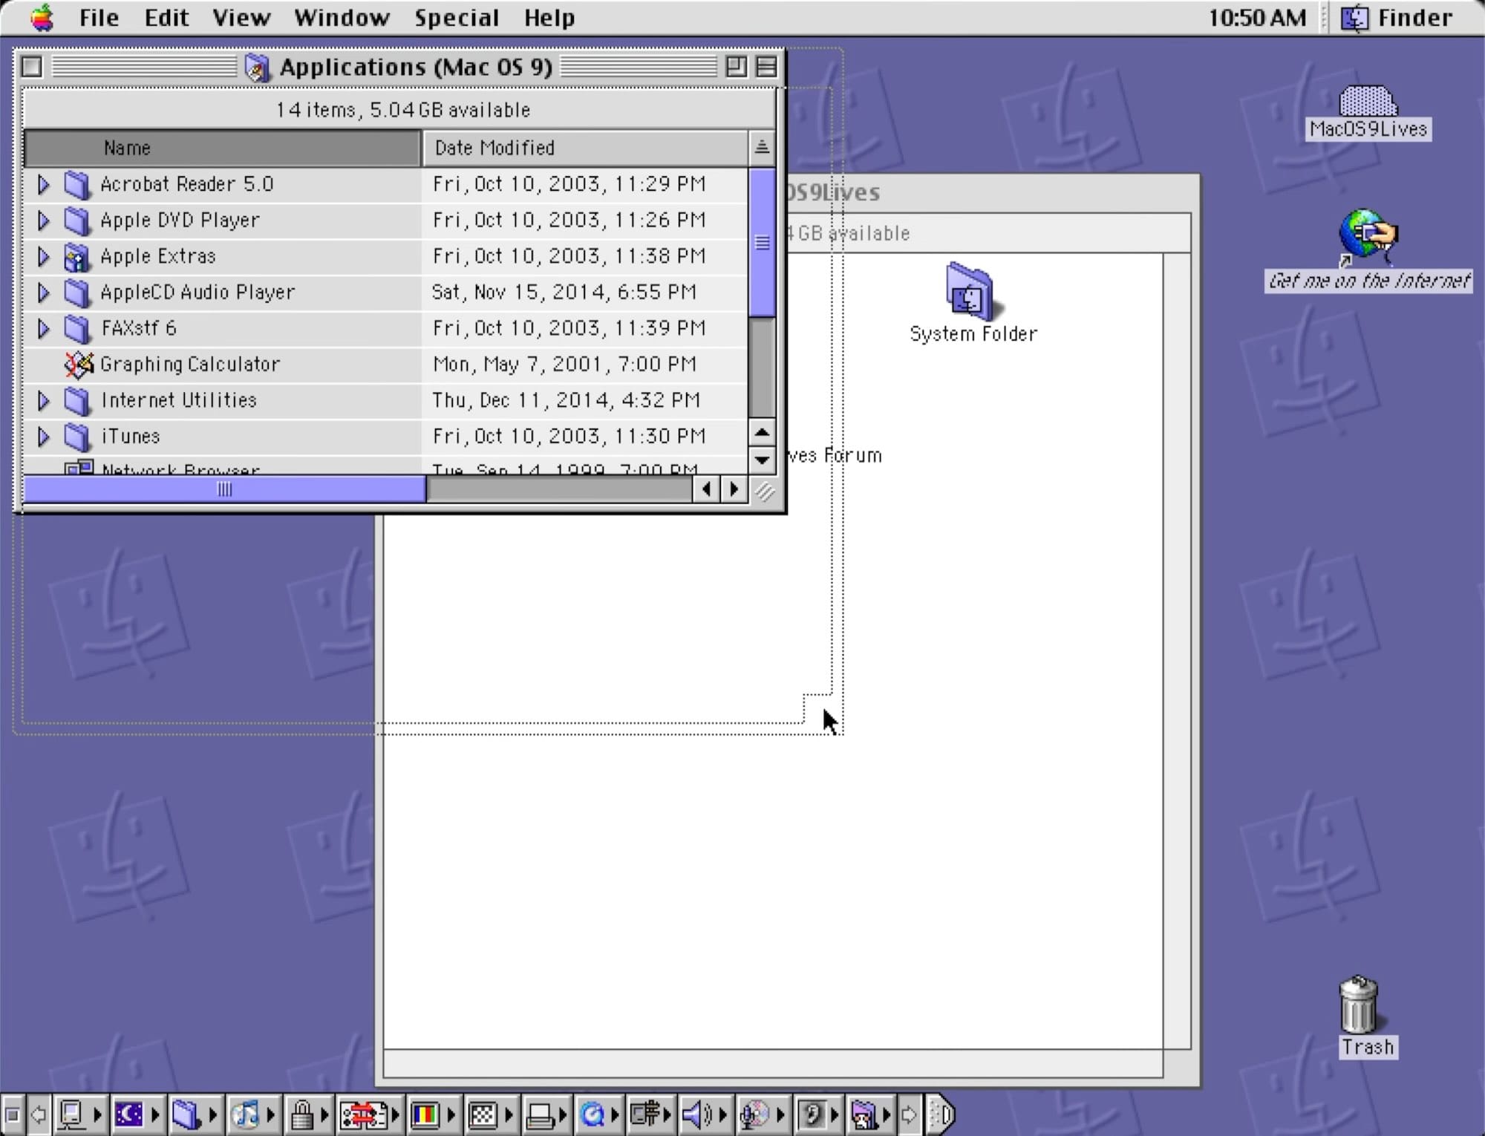Click the menu bar clock 10:50 AM

pos(1257,17)
